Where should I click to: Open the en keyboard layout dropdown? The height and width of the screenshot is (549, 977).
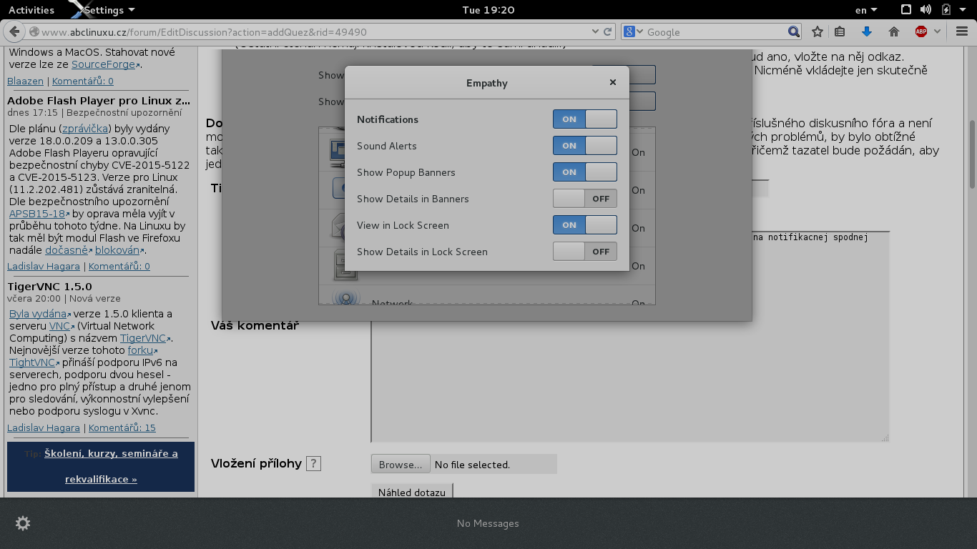866,10
